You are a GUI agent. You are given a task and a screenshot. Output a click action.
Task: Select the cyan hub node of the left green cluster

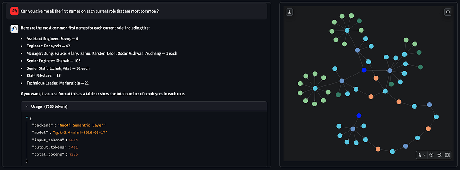tap(315, 88)
